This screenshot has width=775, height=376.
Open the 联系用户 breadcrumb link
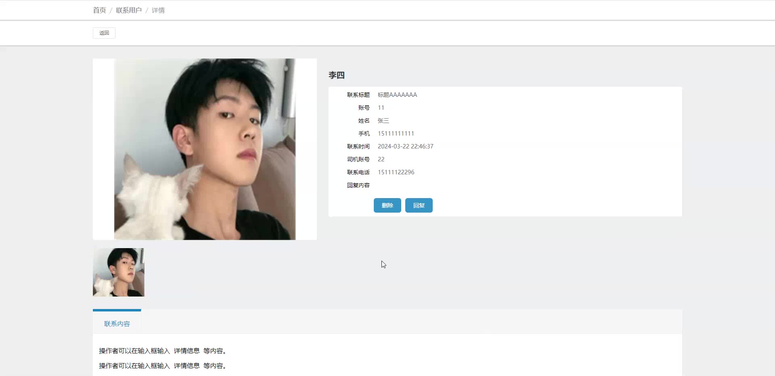click(129, 10)
